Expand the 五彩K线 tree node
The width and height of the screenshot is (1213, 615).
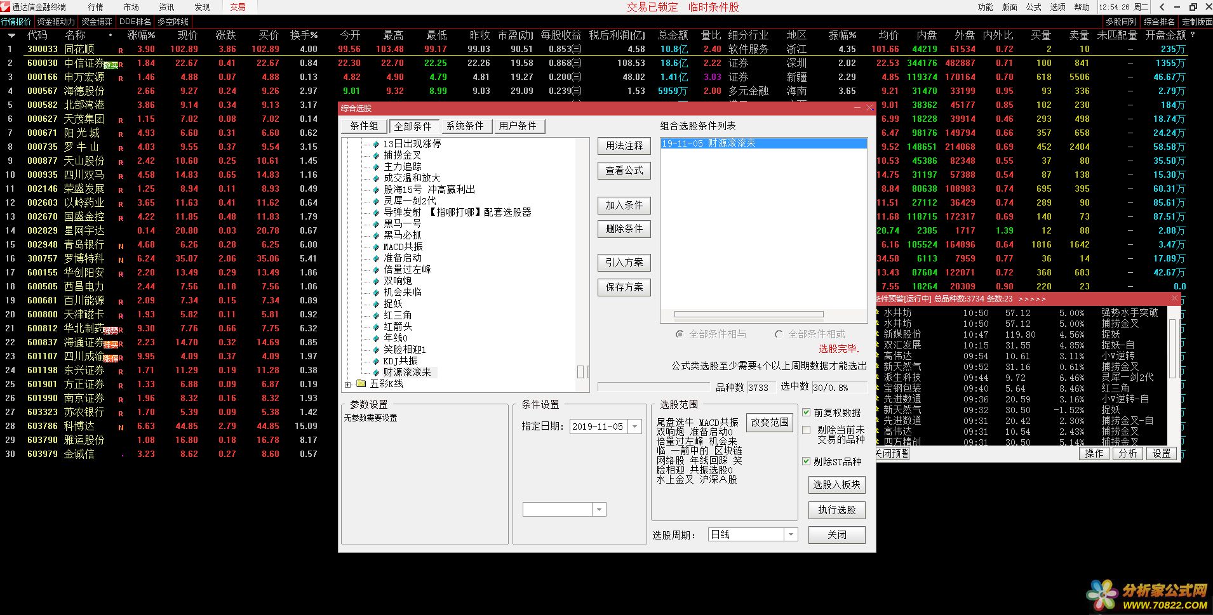(x=348, y=384)
